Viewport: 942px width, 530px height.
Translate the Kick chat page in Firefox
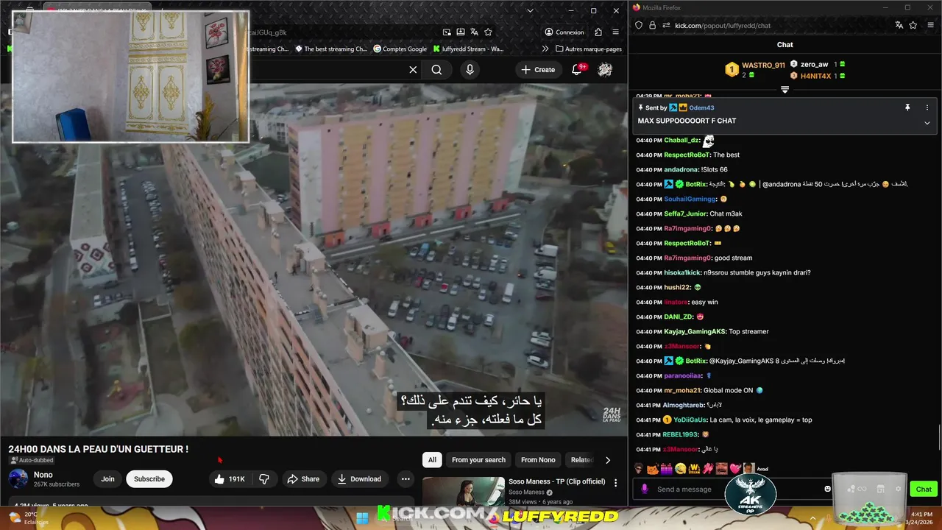point(899,25)
